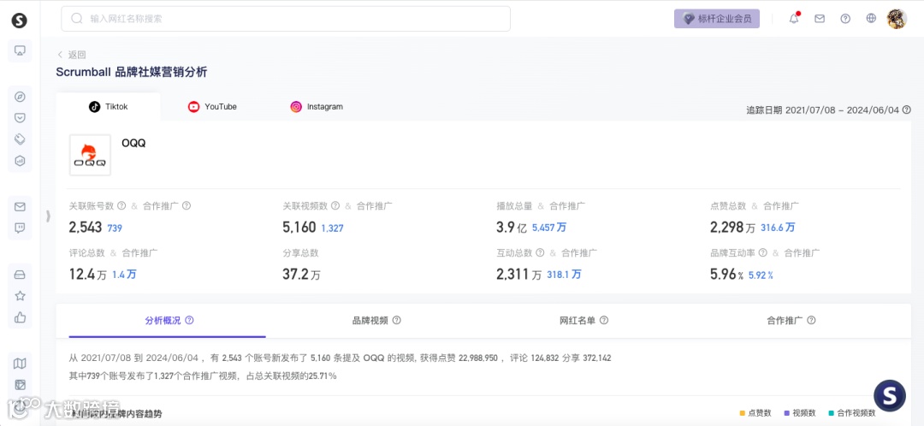
Task: Go back with the 返回 link
Action: coord(71,55)
